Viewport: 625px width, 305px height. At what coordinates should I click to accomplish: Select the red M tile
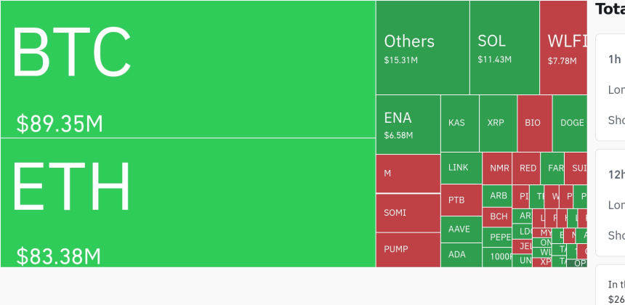[x=408, y=174]
